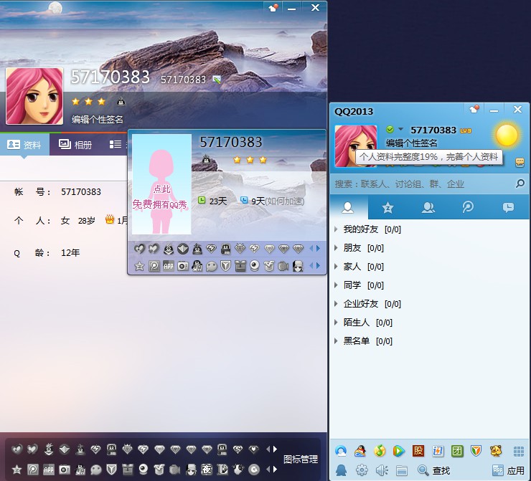Click the star level icons in profile header
Screen dimensions: 531x481
88,102
